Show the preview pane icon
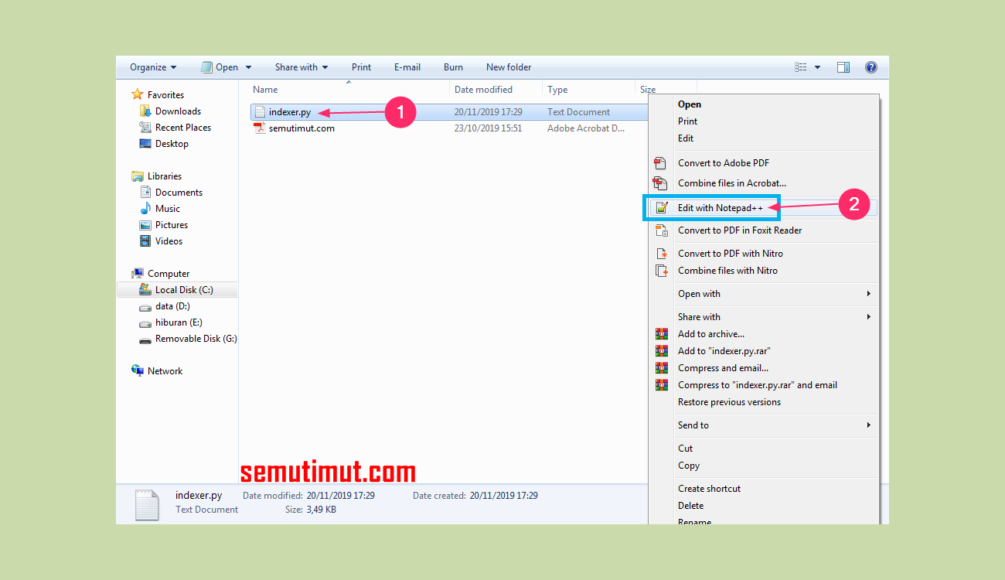Image resolution: width=1005 pixels, height=580 pixels. [x=843, y=67]
